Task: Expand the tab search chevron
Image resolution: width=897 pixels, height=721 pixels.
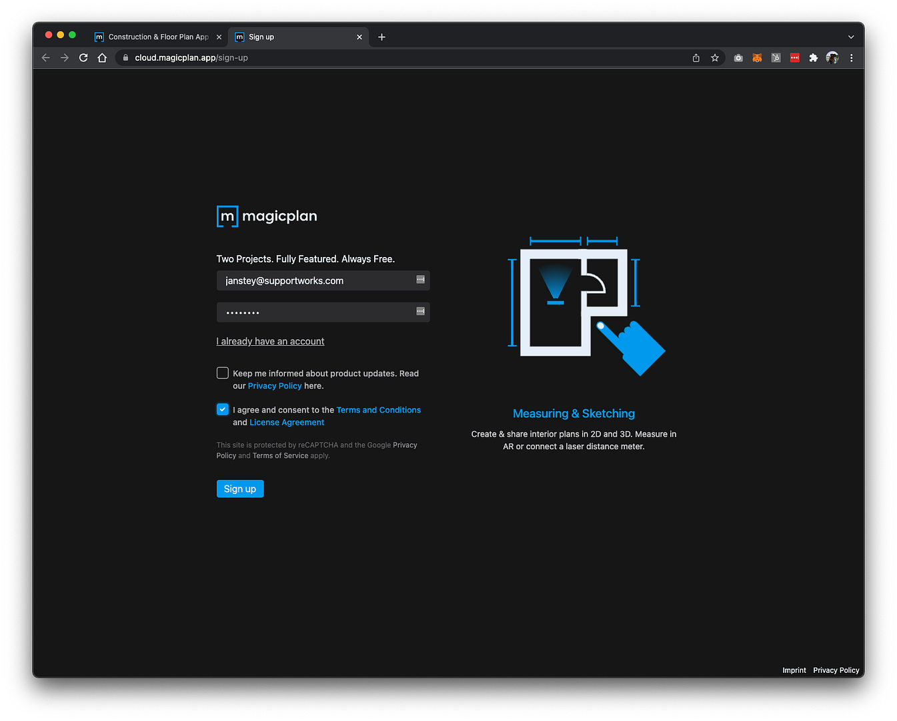Action: point(851,37)
